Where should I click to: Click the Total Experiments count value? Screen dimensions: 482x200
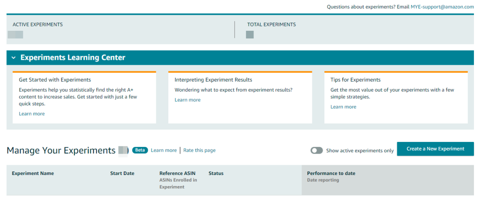click(x=250, y=34)
